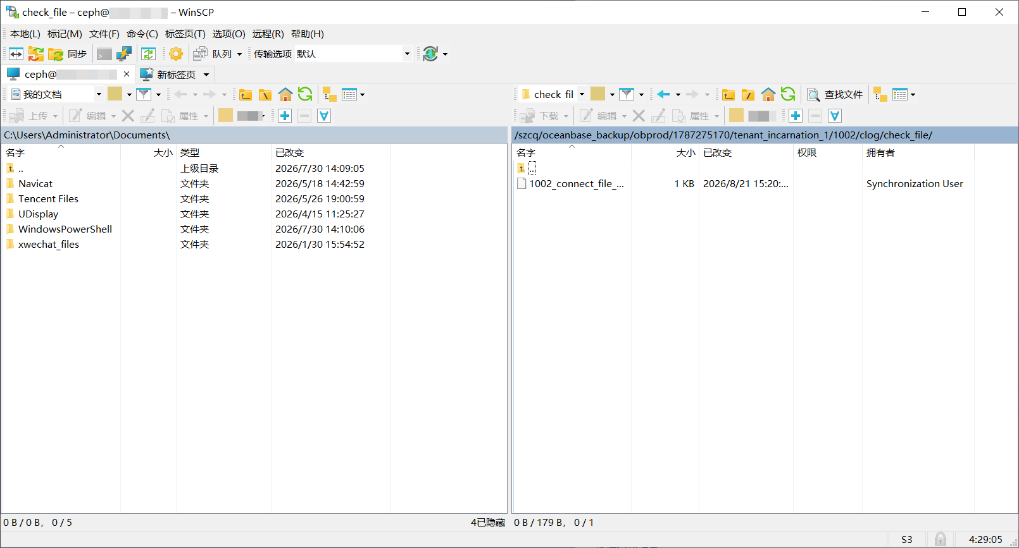1019x548 pixels.
Task: Open the 文件(F) menu
Action: [x=104, y=34]
